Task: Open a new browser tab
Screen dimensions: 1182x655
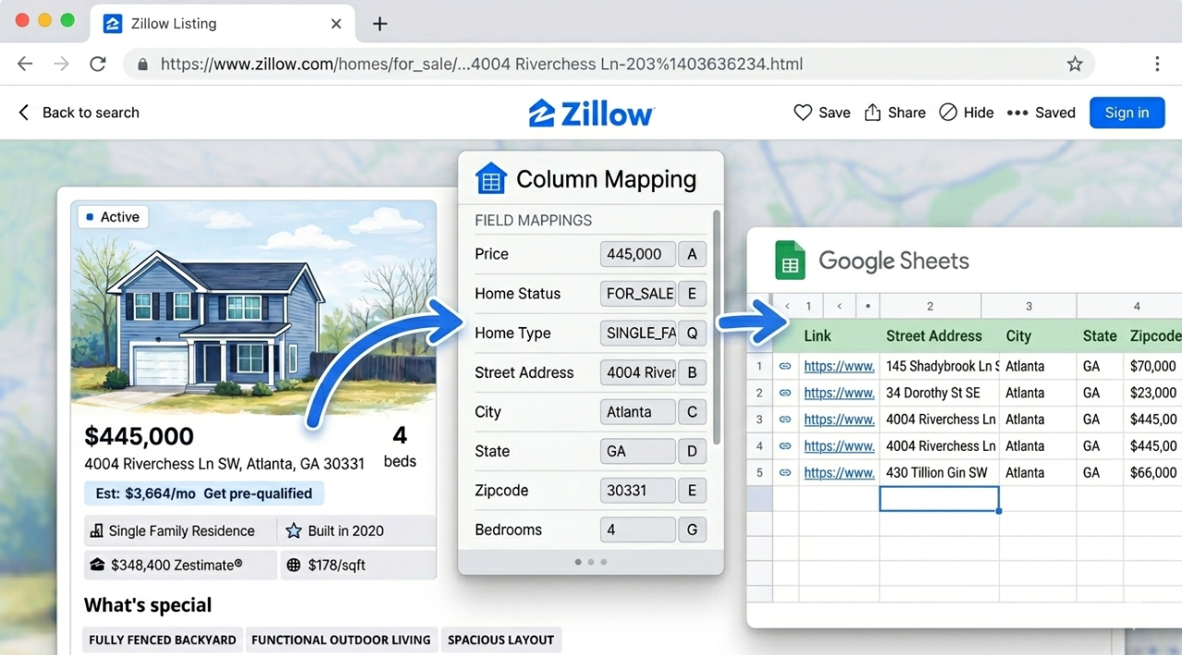Action: (x=379, y=24)
